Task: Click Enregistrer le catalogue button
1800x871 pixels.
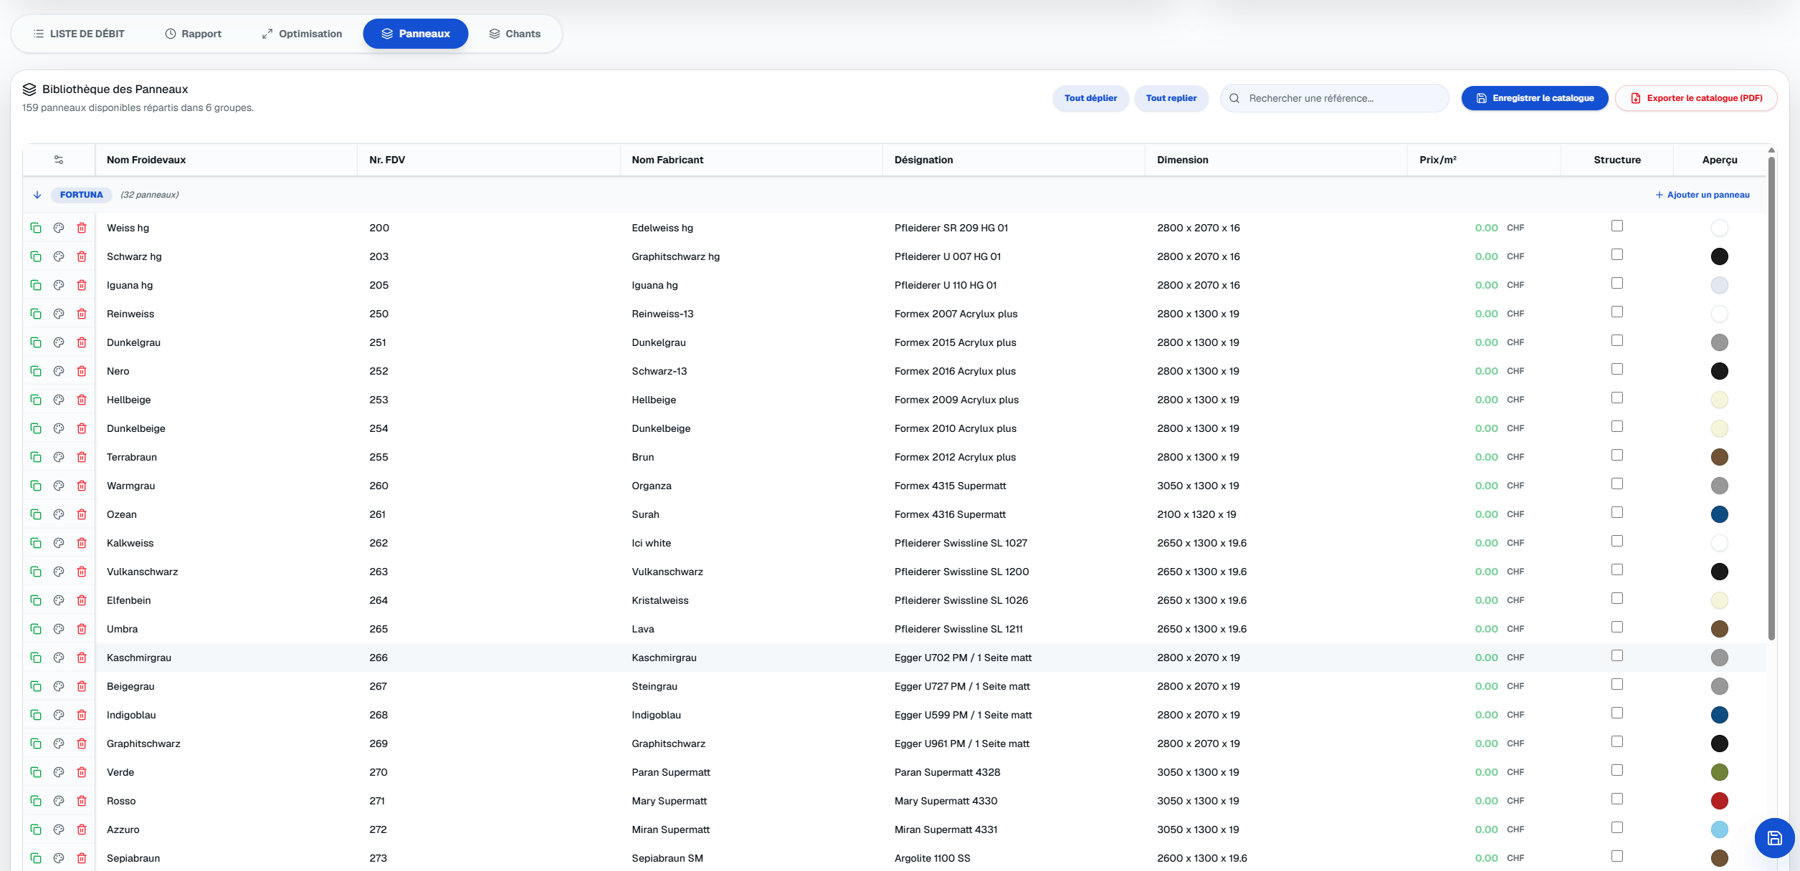Action: coord(1535,98)
